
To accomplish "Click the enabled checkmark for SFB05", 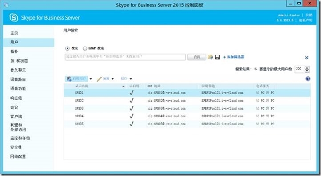I will tap(132, 124).
